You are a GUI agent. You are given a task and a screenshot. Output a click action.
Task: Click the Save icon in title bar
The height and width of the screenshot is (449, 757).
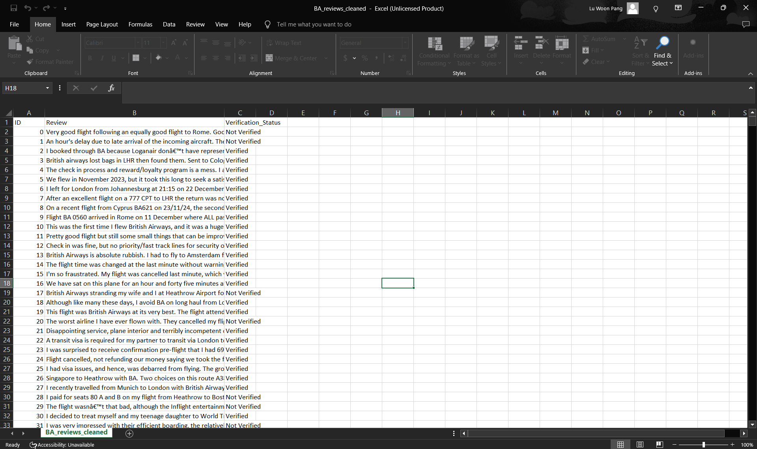coord(14,8)
